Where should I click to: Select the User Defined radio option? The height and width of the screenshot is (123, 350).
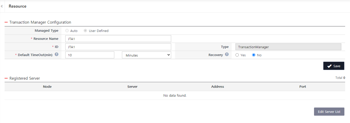click(x=85, y=31)
